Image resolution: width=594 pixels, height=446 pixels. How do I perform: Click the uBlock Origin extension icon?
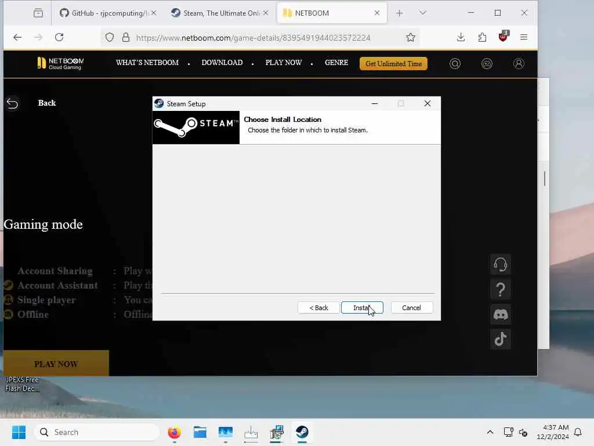[504, 37]
